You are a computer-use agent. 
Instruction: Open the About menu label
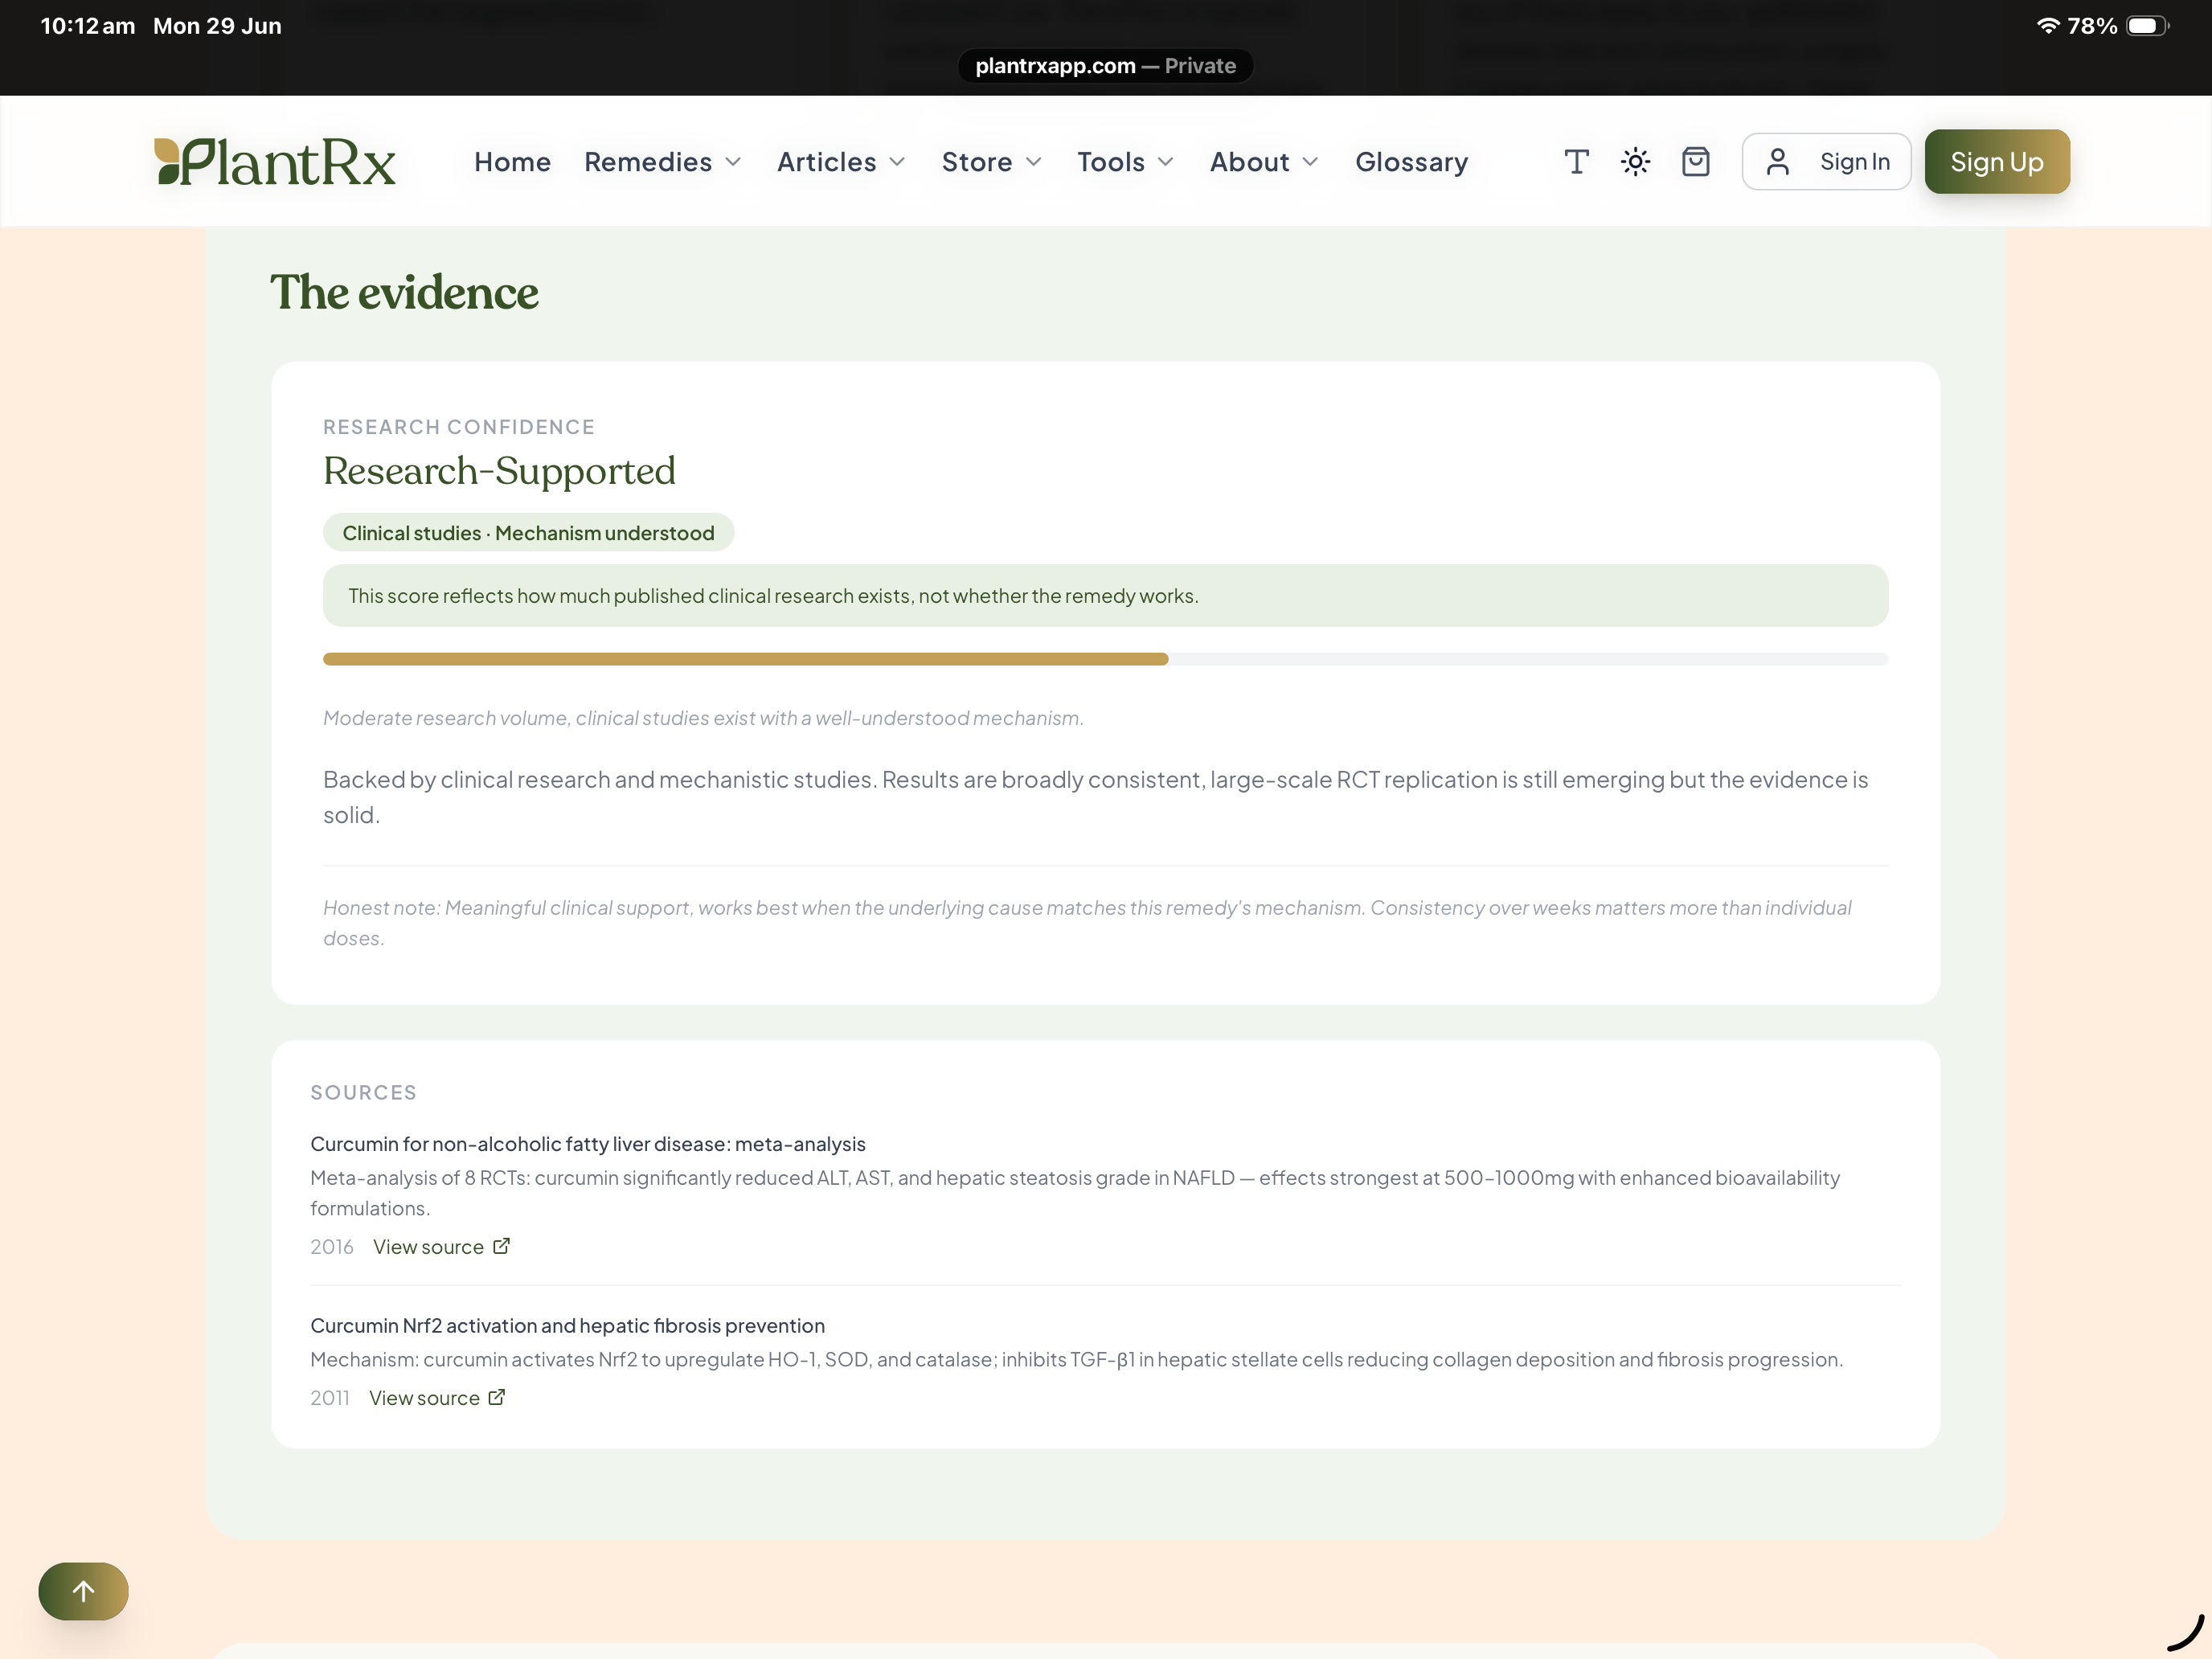click(1250, 162)
